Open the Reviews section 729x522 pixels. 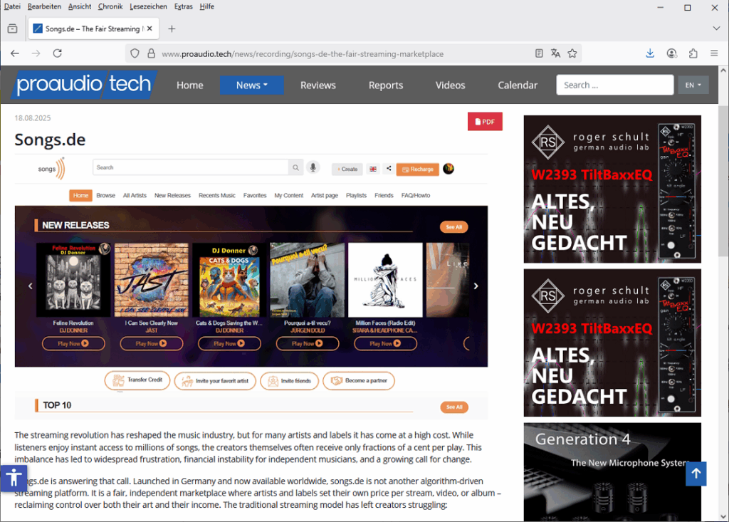pos(318,85)
